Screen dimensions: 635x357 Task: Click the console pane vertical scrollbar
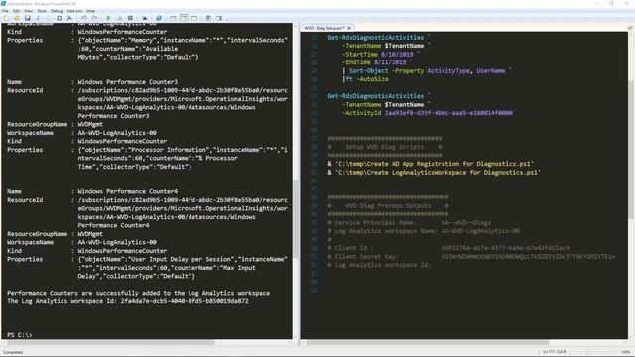[x=295, y=218]
